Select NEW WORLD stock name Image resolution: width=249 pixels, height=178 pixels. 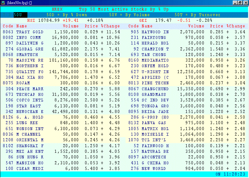(x=154, y=169)
